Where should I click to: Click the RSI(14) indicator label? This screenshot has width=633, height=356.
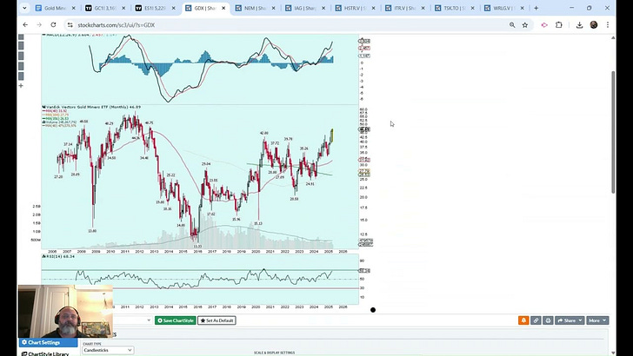click(59, 256)
